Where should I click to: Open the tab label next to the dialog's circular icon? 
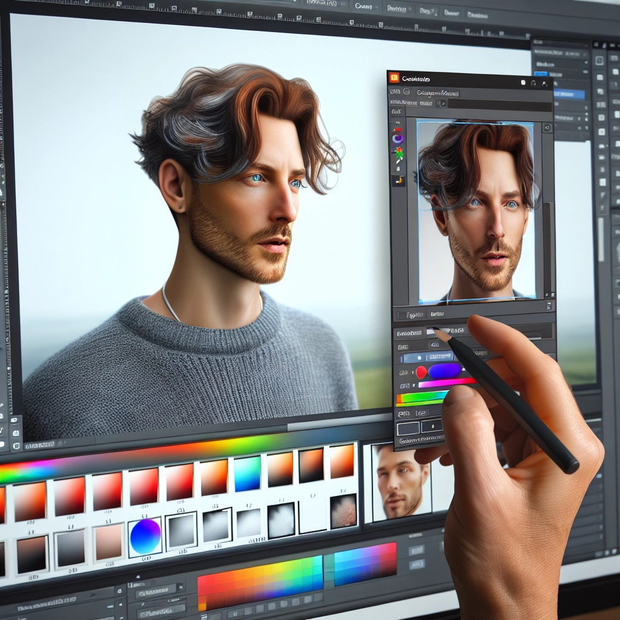(x=438, y=93)
